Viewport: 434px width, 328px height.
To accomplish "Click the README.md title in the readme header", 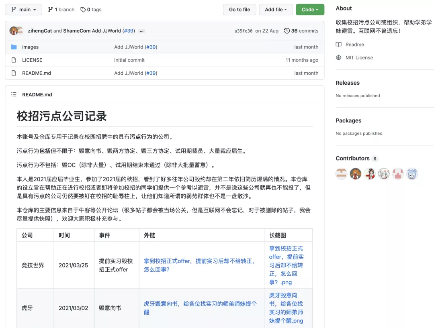I will [37, 95].
